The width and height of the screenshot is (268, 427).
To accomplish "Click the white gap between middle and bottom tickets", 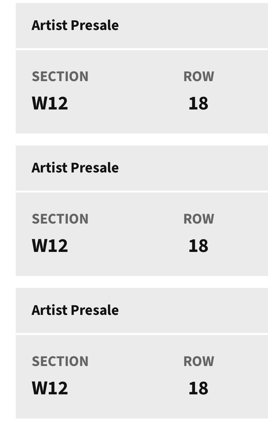I will (142, 282).
